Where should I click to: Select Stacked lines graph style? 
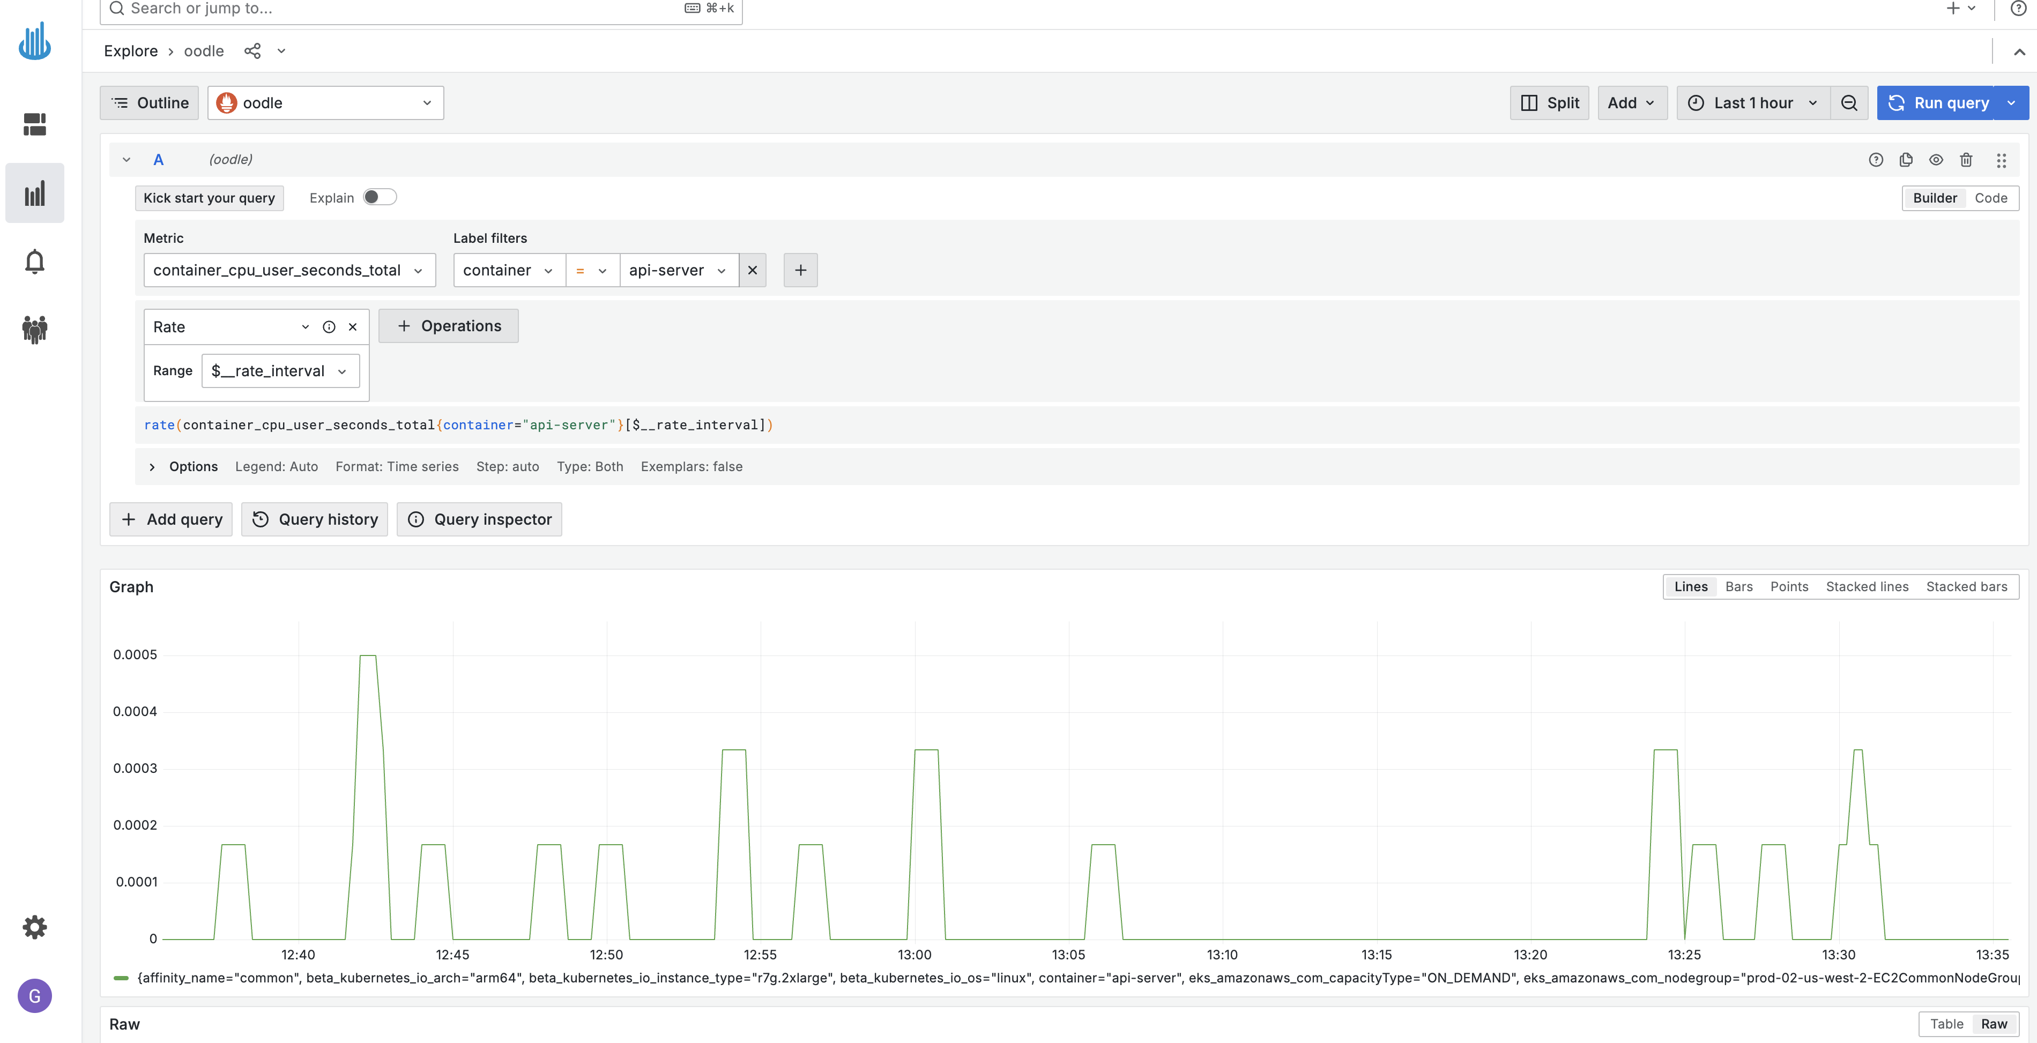point(1867,587)
